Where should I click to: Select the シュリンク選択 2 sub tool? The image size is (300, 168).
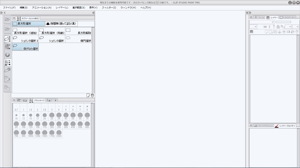(x=25, y=39)
